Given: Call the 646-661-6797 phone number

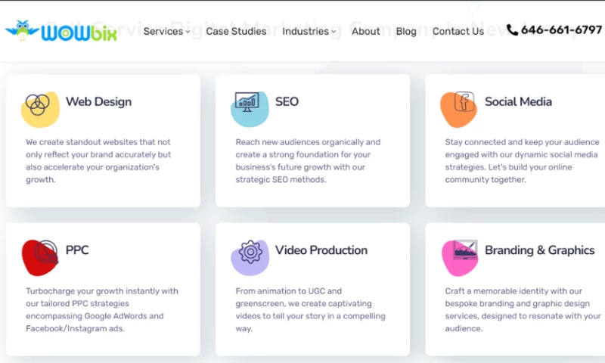Looking at the screenshot, I should click(561, 30).
